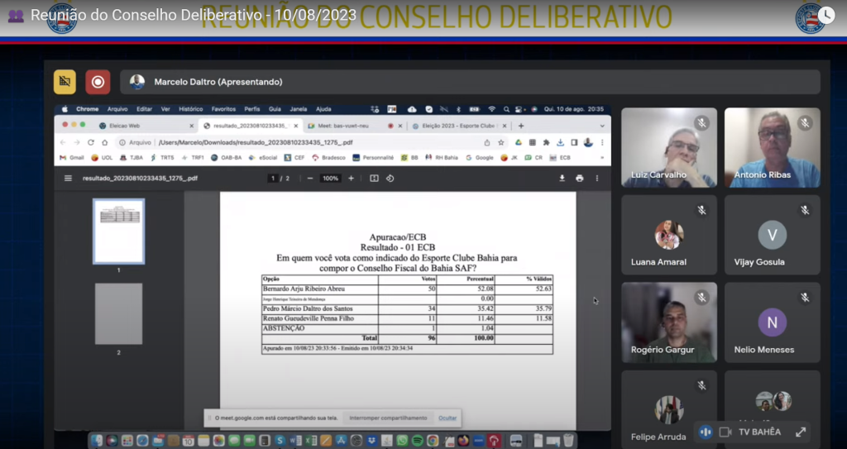Open the Chrome three-dot menu

pyautogui.click(x=601, y=142)
